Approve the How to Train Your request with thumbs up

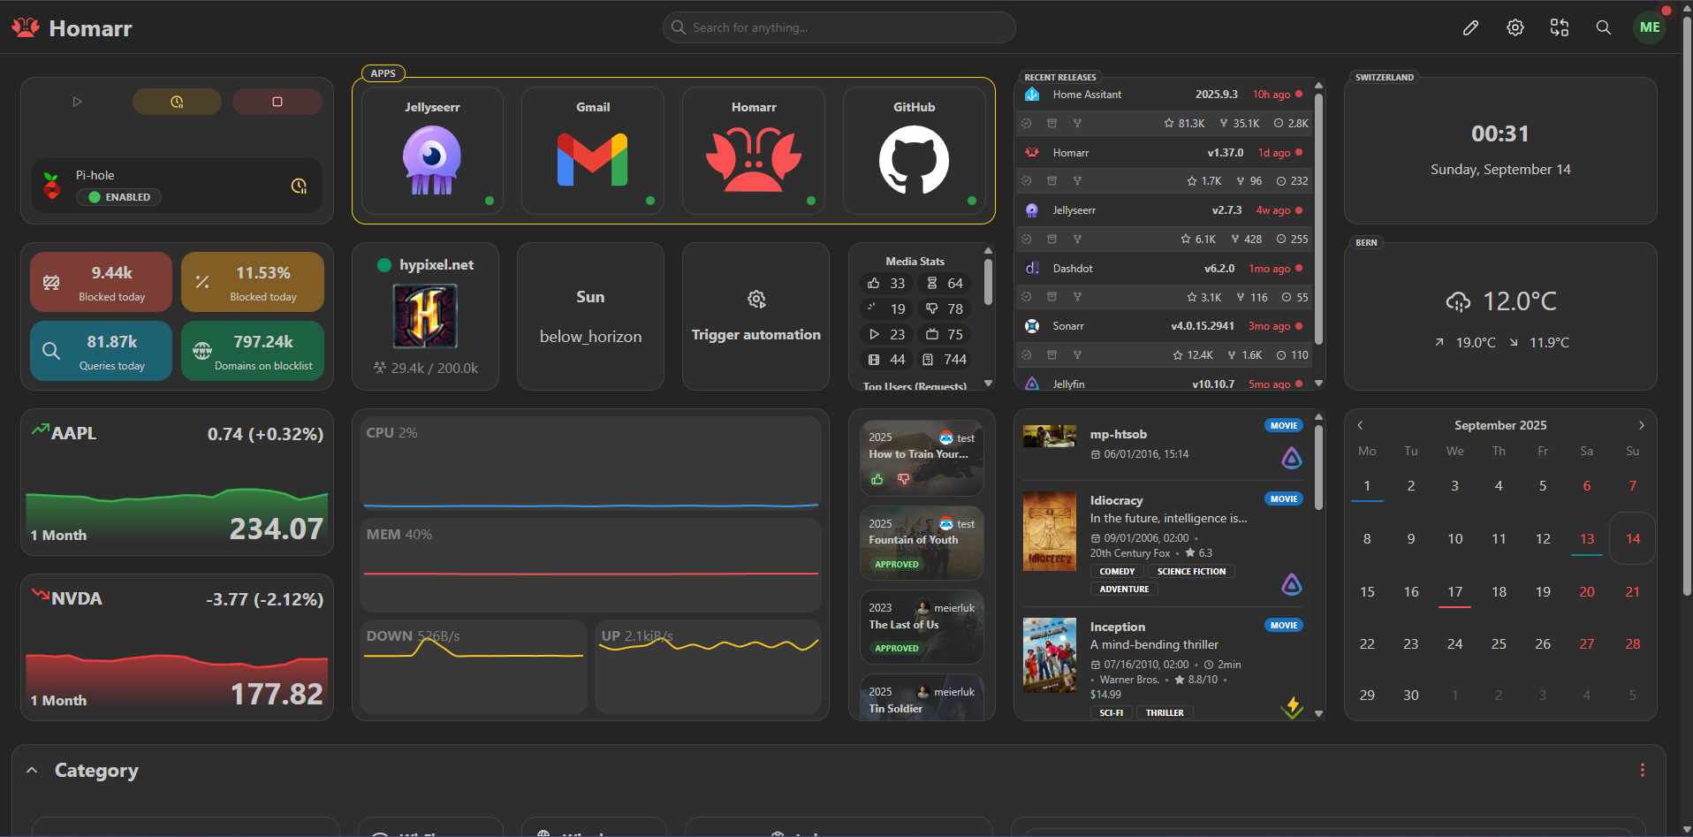coord(876,479)
